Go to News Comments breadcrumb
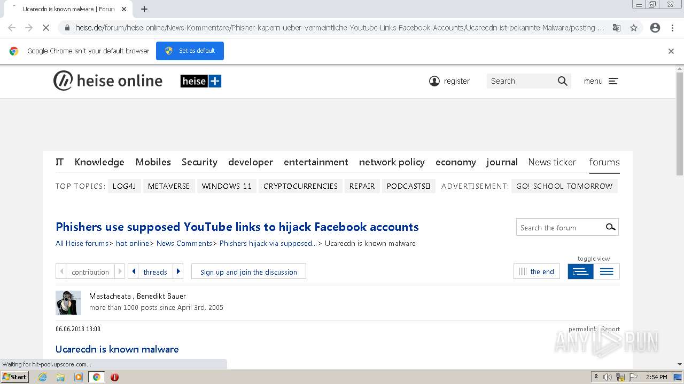Screen dimensions: 684x384 click(184, 243)
